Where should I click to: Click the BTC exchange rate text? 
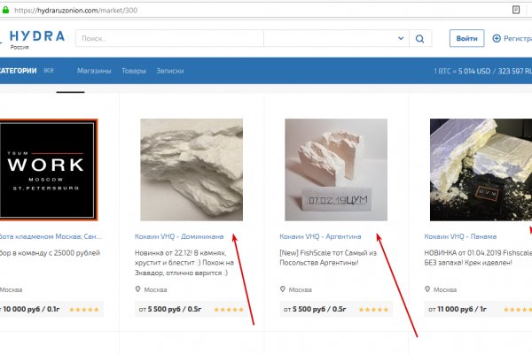(x=481, y=70)
